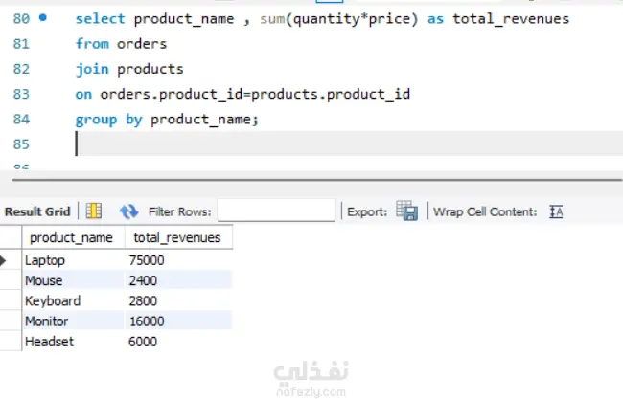Refresh the query results with the arrows icon
Screen dimensions: 623x399
[x=128, y=211]
